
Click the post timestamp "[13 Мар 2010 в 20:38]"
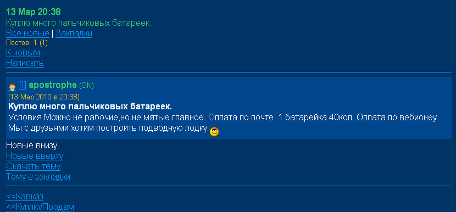(43, 96)
